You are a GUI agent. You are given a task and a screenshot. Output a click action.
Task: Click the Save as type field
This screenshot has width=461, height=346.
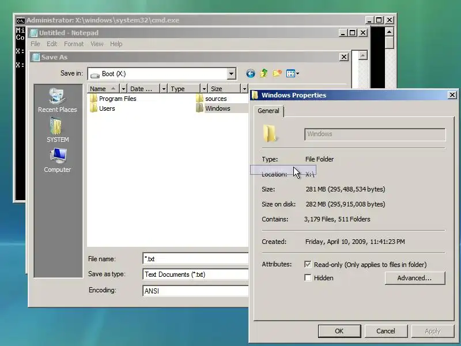tap(195, 274)
